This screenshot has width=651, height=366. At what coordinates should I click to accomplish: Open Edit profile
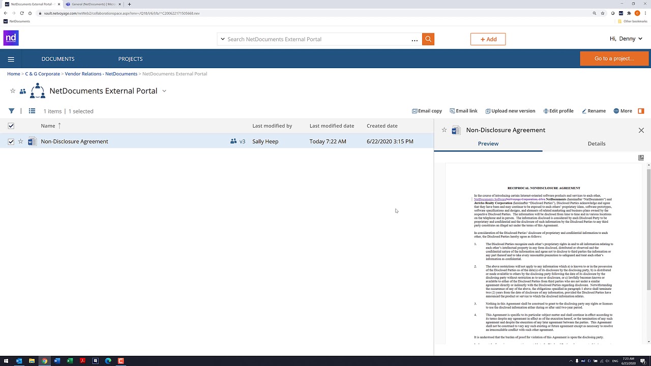pos(558,111)
